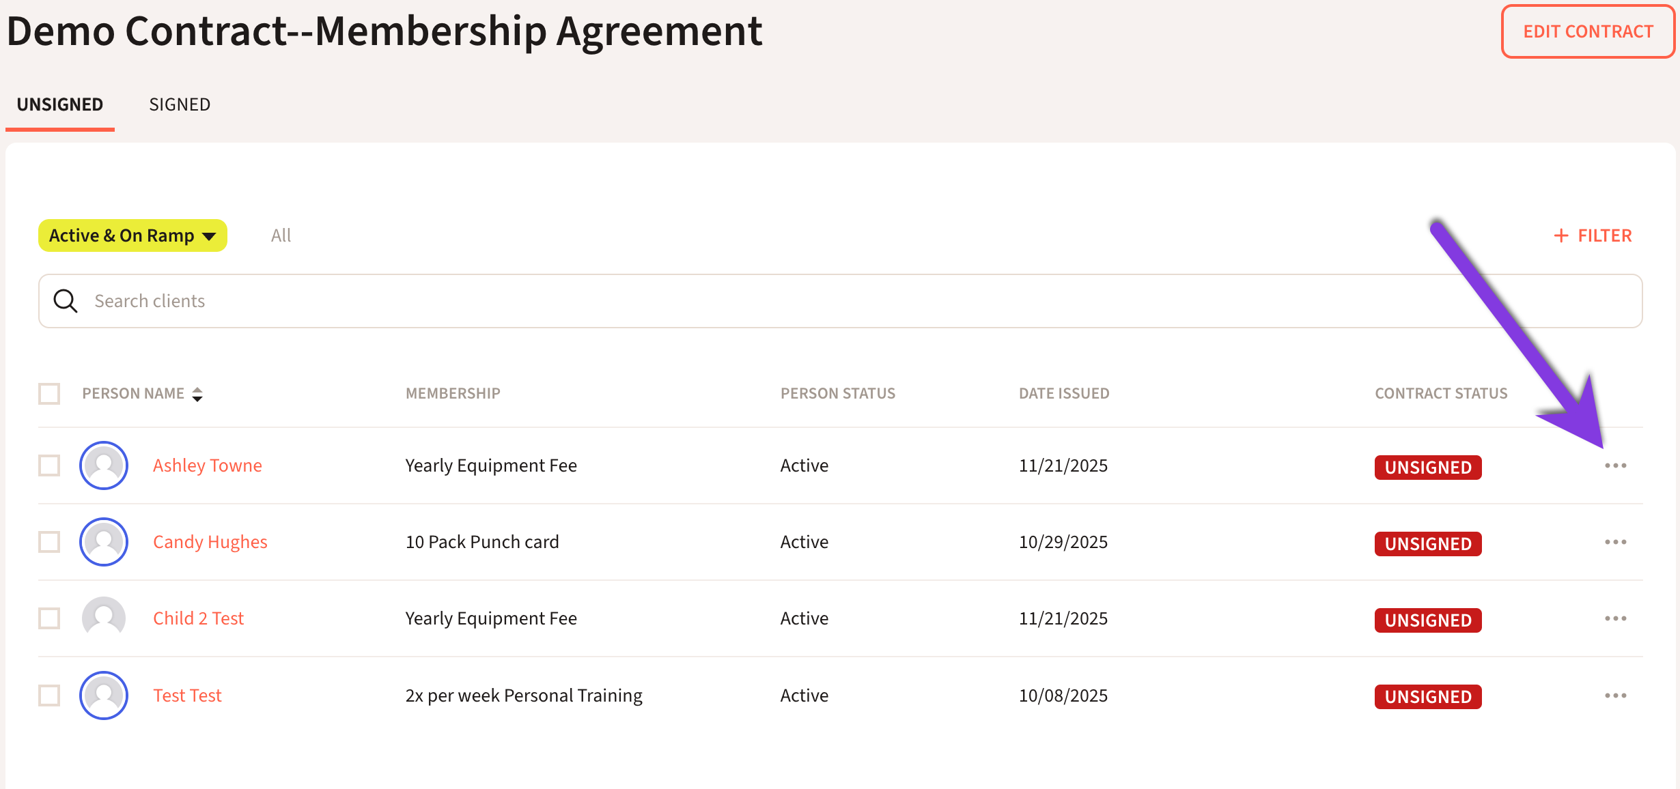Select the UNSIGNED tab
Viewport: 1680px width, 789px height.
pos(60,104)
